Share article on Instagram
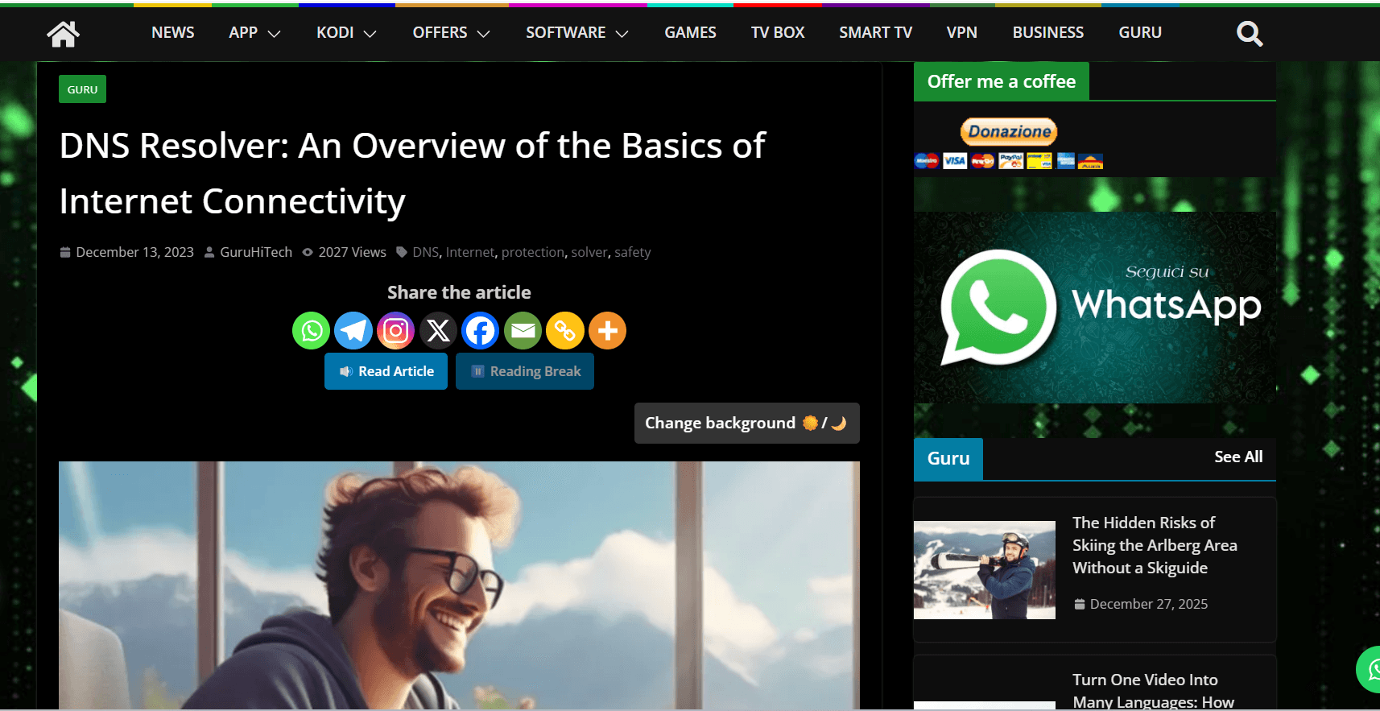The image size is (1380, 711). tap(396, 331)
